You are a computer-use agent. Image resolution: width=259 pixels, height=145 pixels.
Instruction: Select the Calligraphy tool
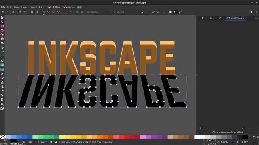pos(2,56)
